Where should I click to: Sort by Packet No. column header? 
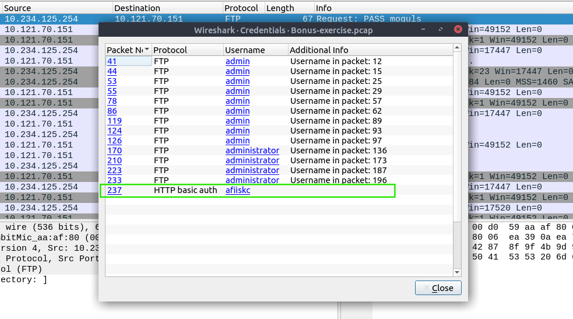point(128,50)
